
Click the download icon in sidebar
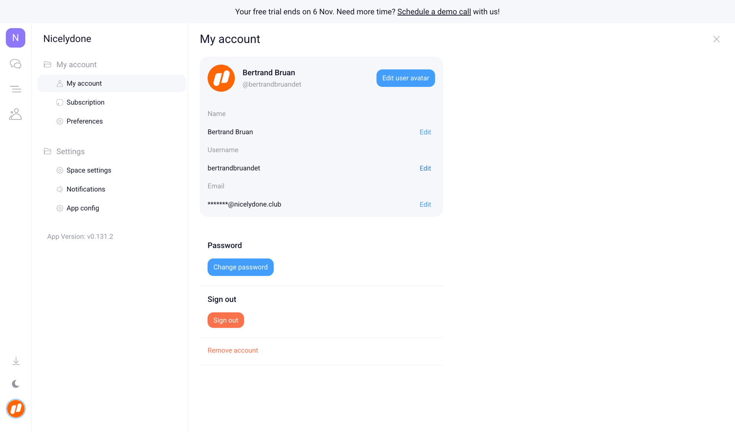click(16, 361)
